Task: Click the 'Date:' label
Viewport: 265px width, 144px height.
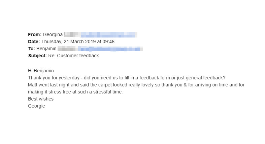Action: 34,42
